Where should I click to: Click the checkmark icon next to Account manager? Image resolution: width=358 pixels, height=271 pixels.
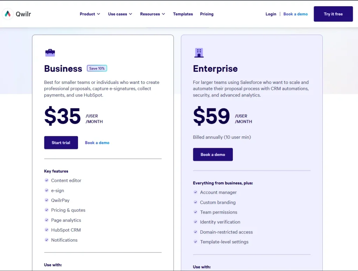click(x=195, y=192)
